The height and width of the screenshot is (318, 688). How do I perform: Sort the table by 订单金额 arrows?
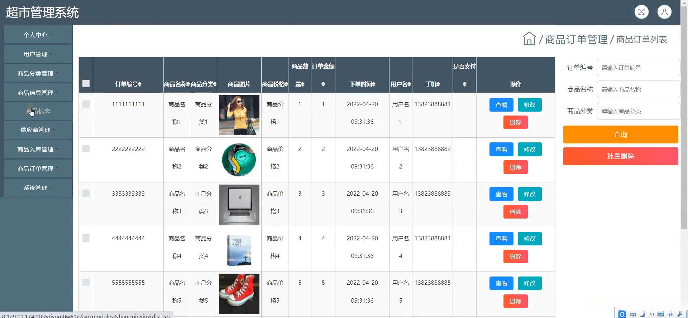323,84
